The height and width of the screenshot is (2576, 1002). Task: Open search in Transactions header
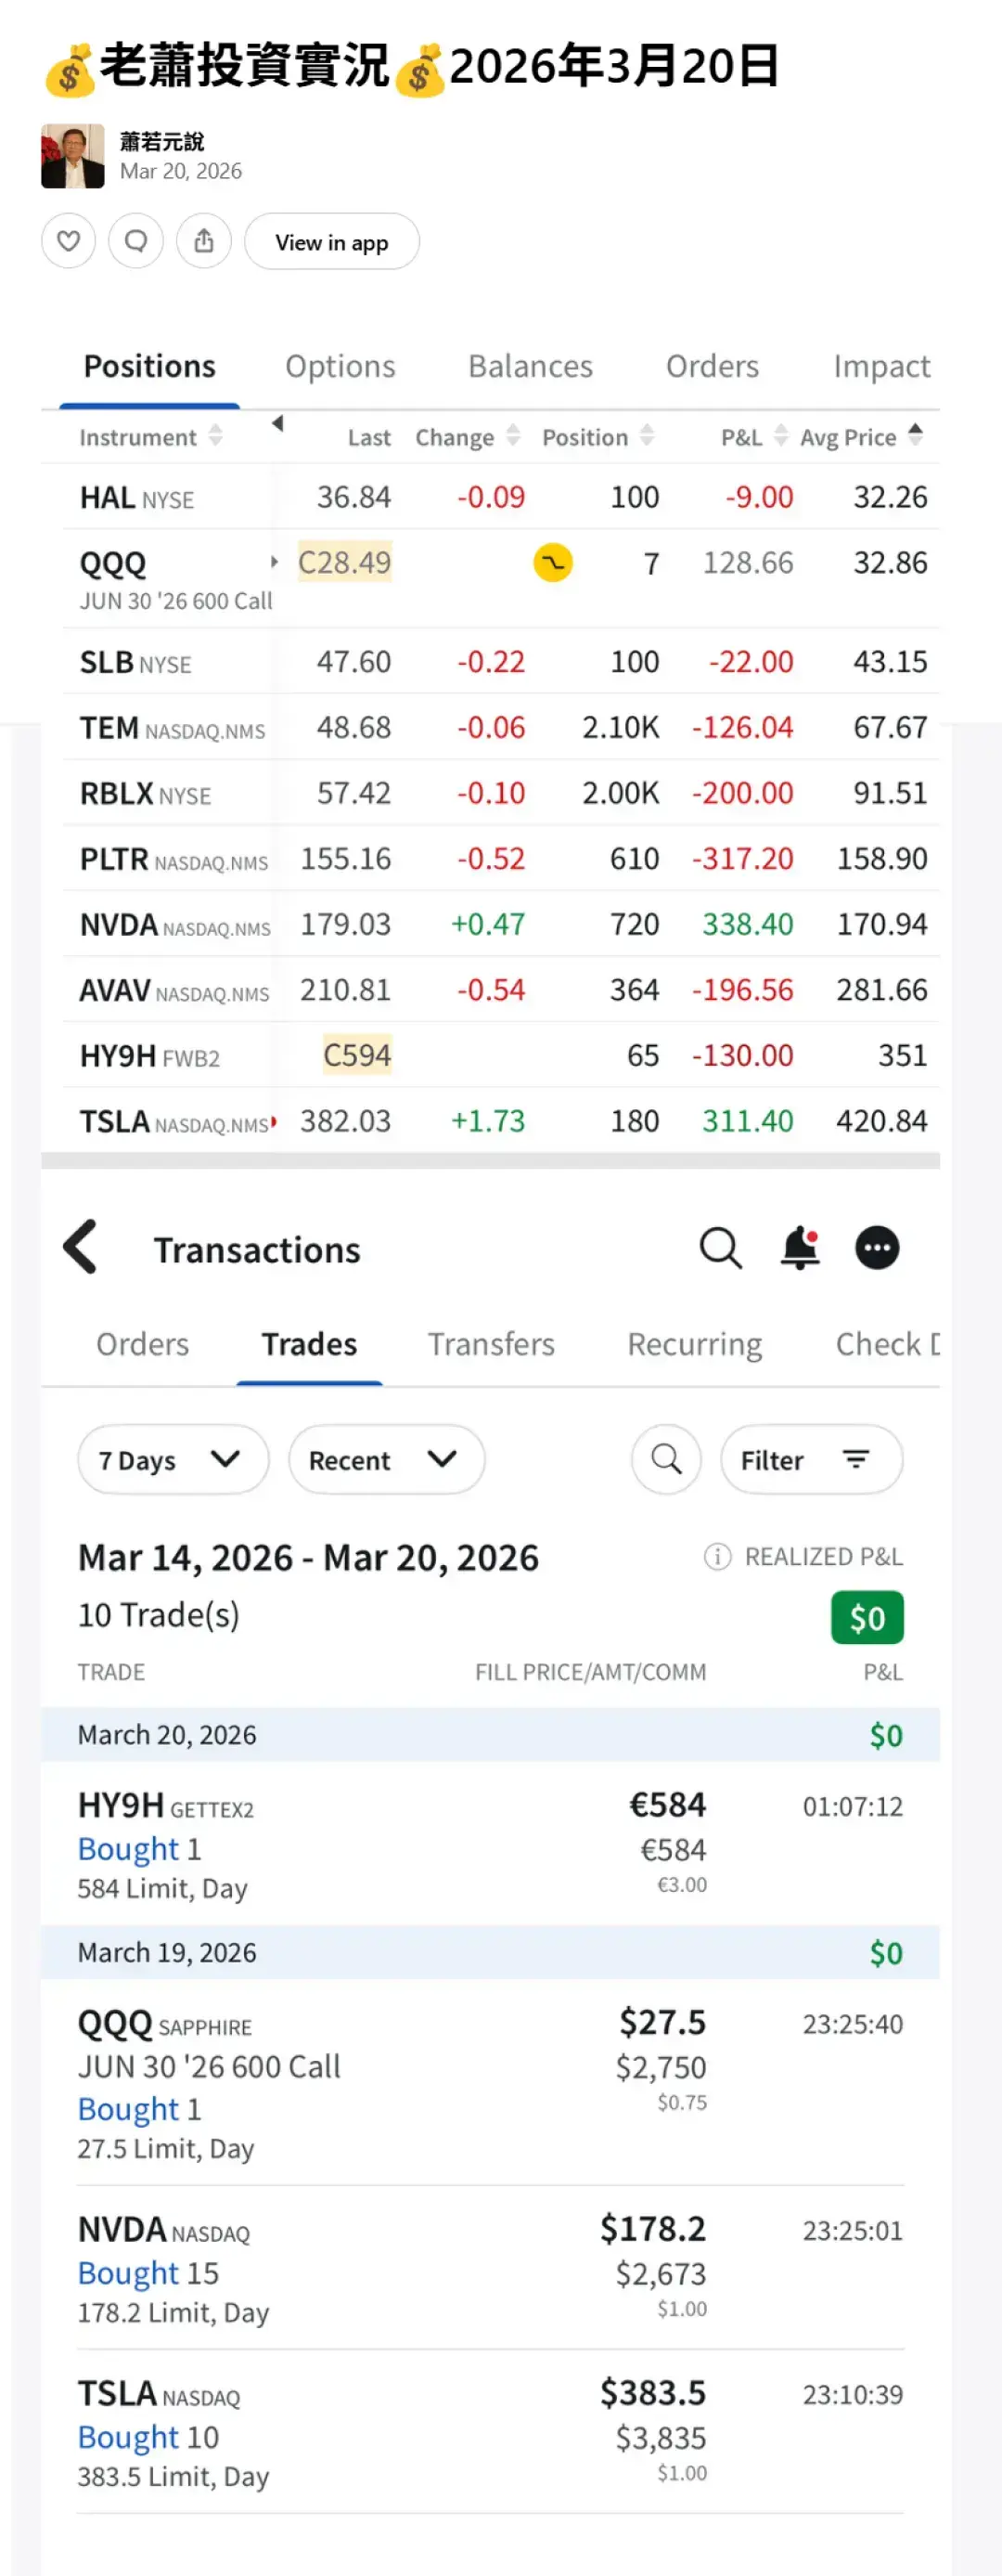coord(720,1248)
